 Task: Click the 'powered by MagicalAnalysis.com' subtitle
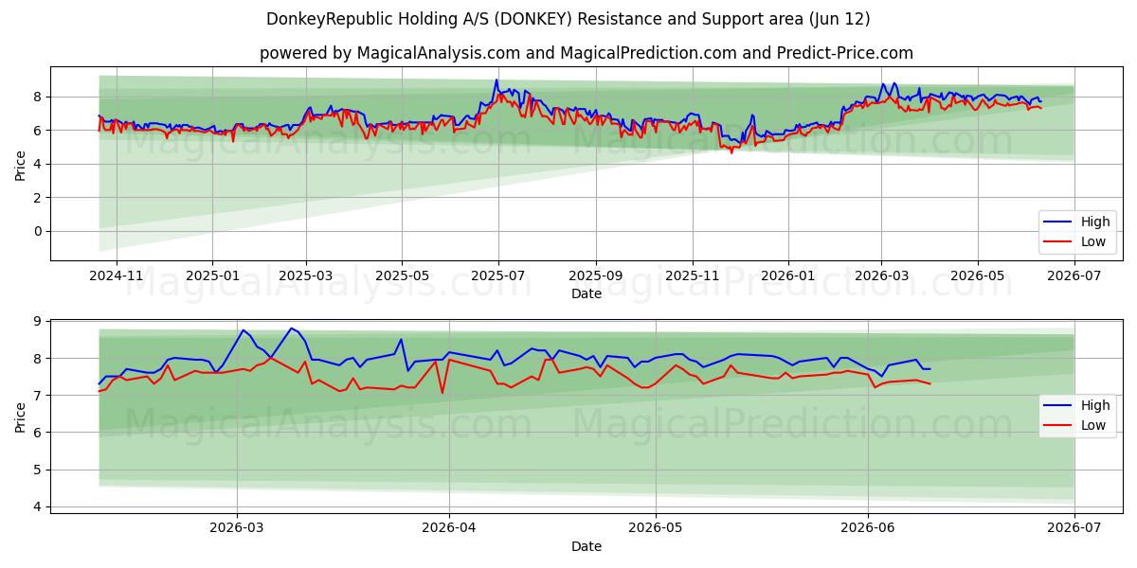click(587, 53)
